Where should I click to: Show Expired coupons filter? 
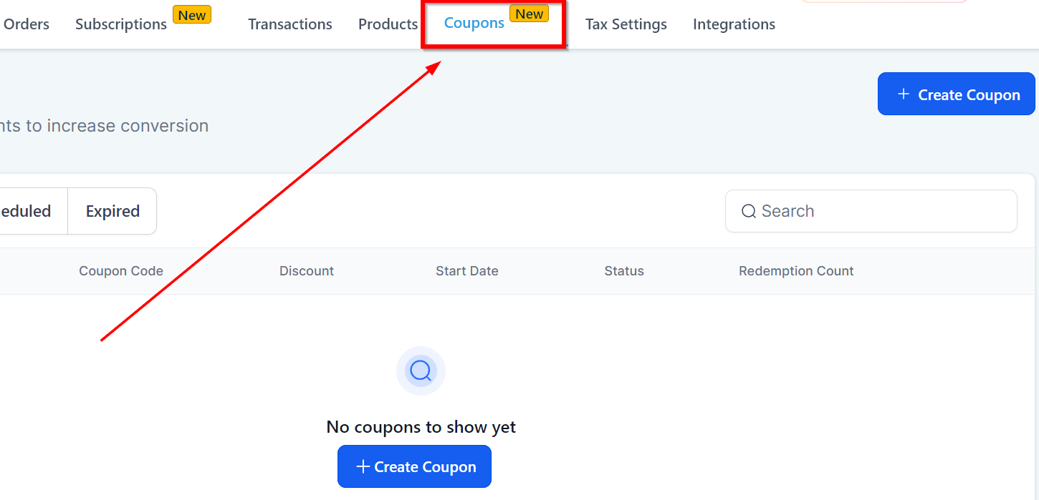(x=112, y=211)
